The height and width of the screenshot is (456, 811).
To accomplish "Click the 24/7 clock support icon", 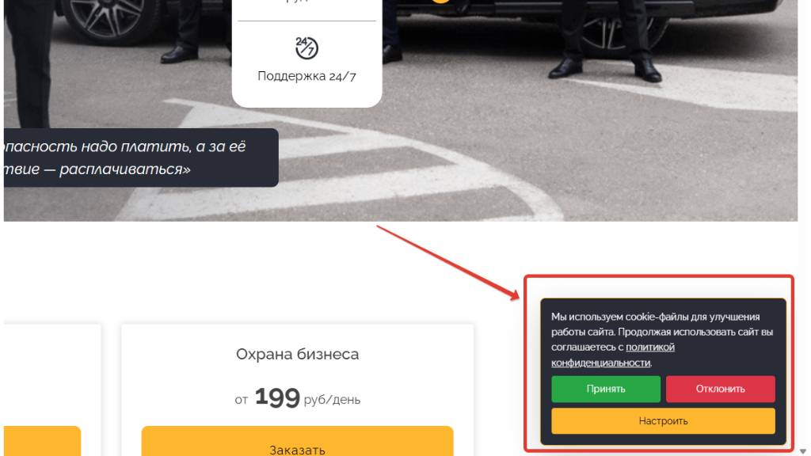I will pos(307,48).
